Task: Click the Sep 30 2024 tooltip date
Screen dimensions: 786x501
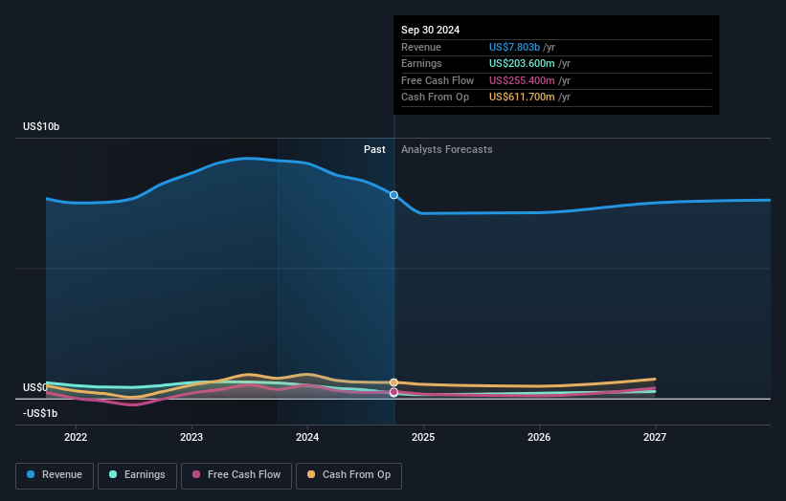Action: coord(430,30)
